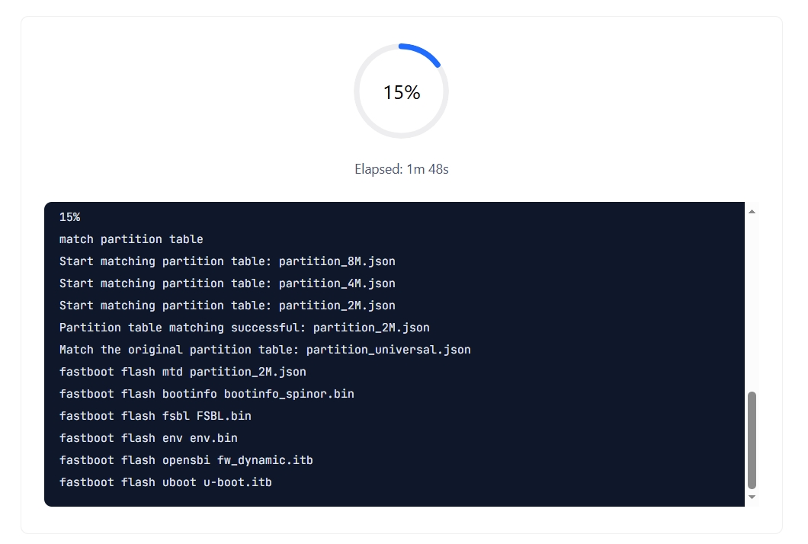
Task: Click the '15%' line at top of the log
Action: tap(69, 217)
